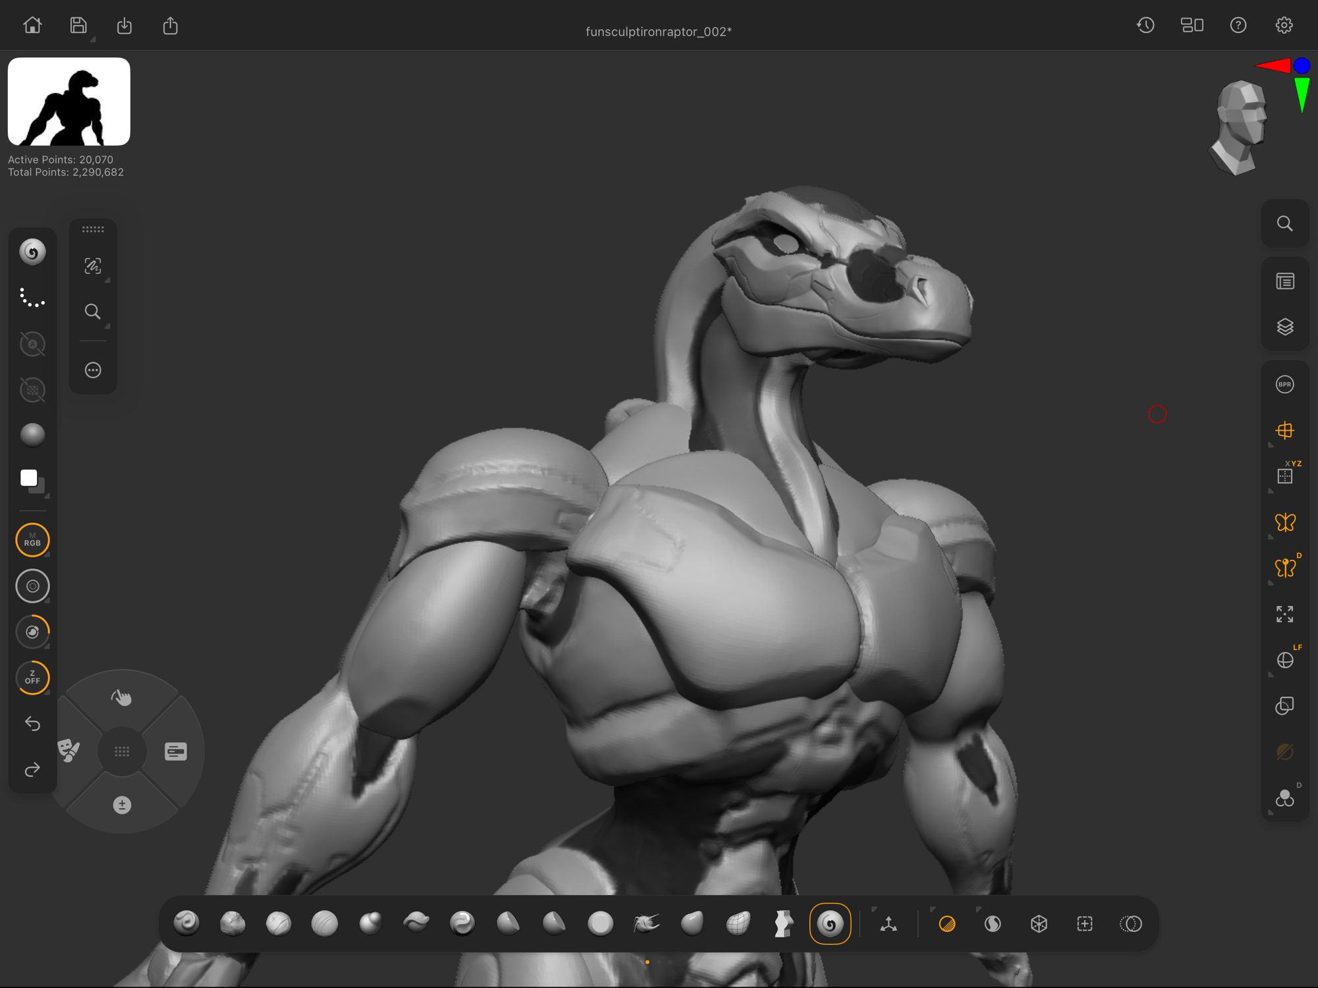This screenshot has width=1318, height=988.
Task: Toggle the M RGB color mode button
Action: coord(32,540)
